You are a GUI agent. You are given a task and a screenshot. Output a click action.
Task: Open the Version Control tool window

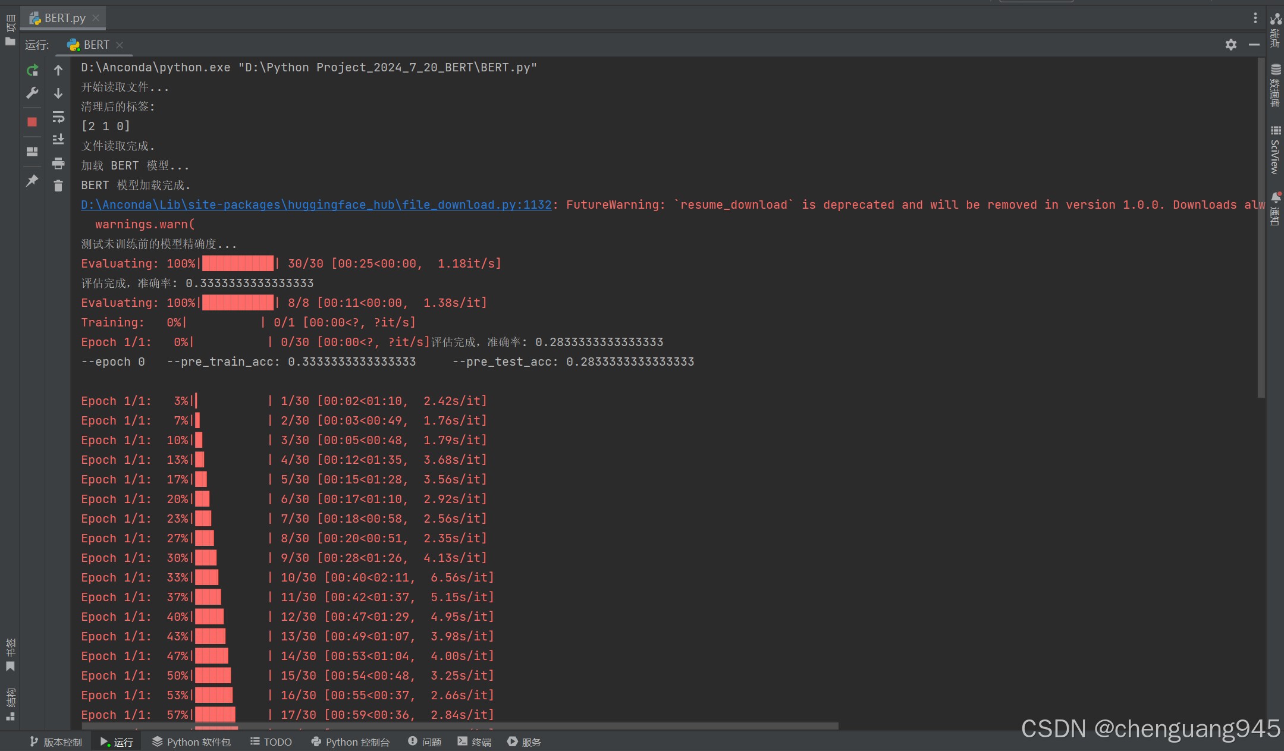click(x=56, y=741)
